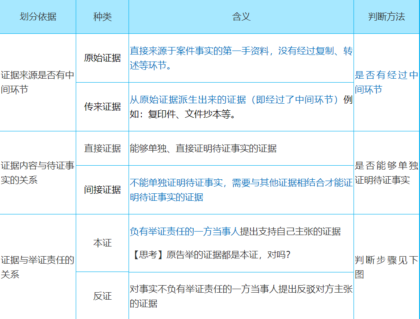This screenshot has height=319, width=420.
Task: Click the 证据与举证责任的关系 cell
Action: click(x=38, y=267)
